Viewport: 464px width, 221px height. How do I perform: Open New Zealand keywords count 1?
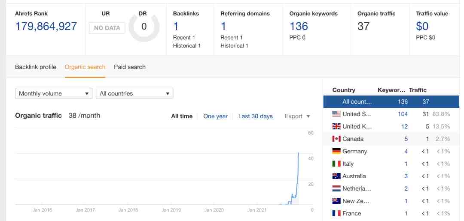pyautogui.click(x=406, y=200)
